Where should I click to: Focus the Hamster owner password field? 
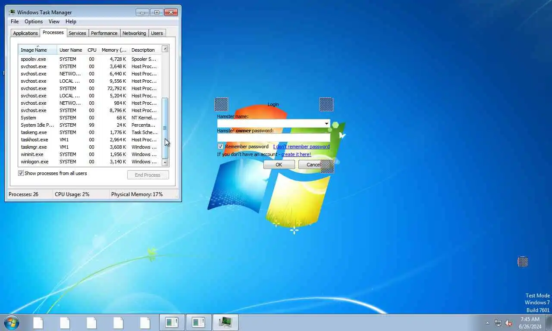273,138
